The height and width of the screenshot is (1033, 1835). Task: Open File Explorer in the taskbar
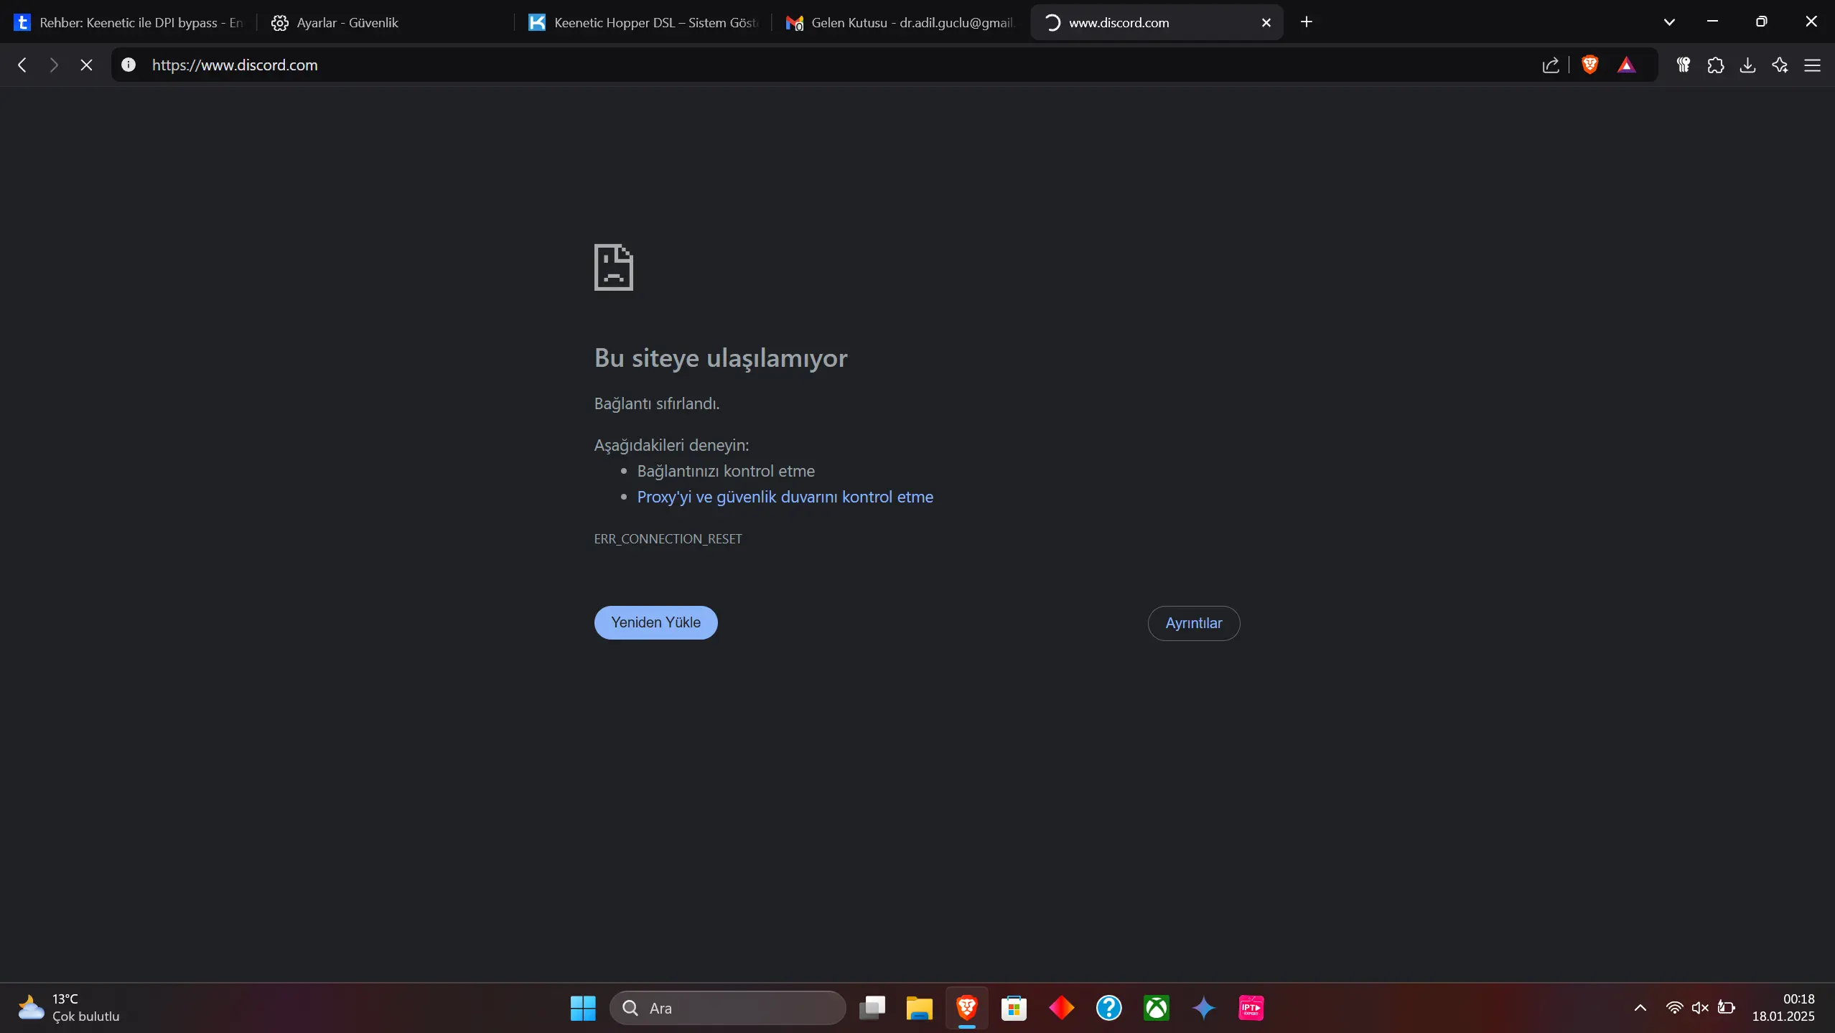(x=919, y=1007)
